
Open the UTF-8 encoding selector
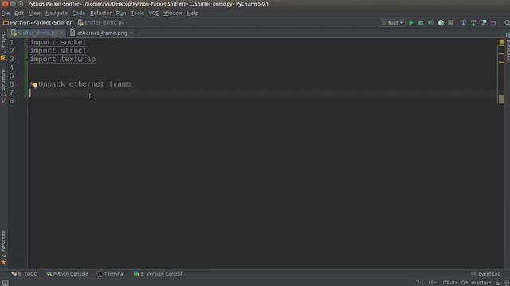[x=449, y=283]
